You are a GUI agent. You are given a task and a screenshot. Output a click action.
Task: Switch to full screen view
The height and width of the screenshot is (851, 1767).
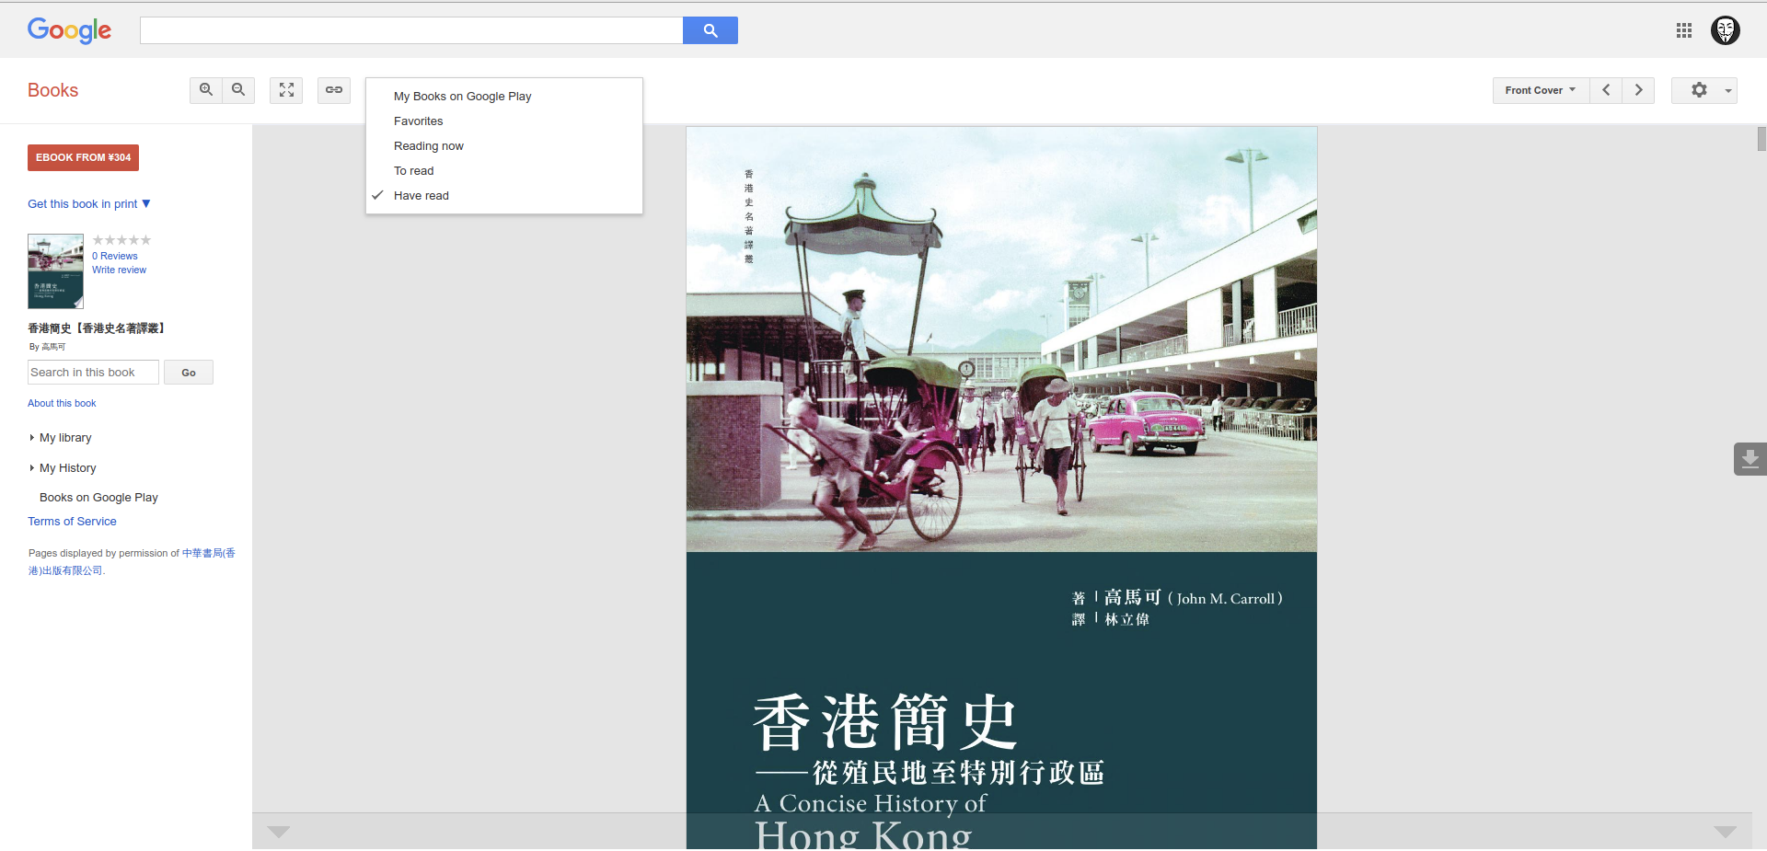point(286,90)
